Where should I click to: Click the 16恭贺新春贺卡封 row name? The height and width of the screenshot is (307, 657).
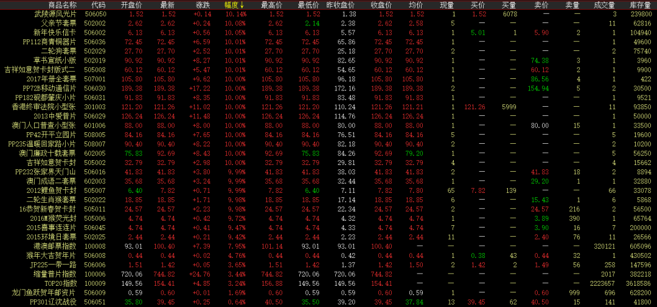pos(48,209)
